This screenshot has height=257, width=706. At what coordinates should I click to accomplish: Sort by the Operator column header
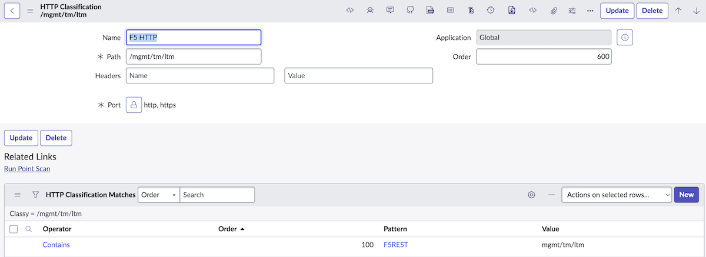pos(57,229)
